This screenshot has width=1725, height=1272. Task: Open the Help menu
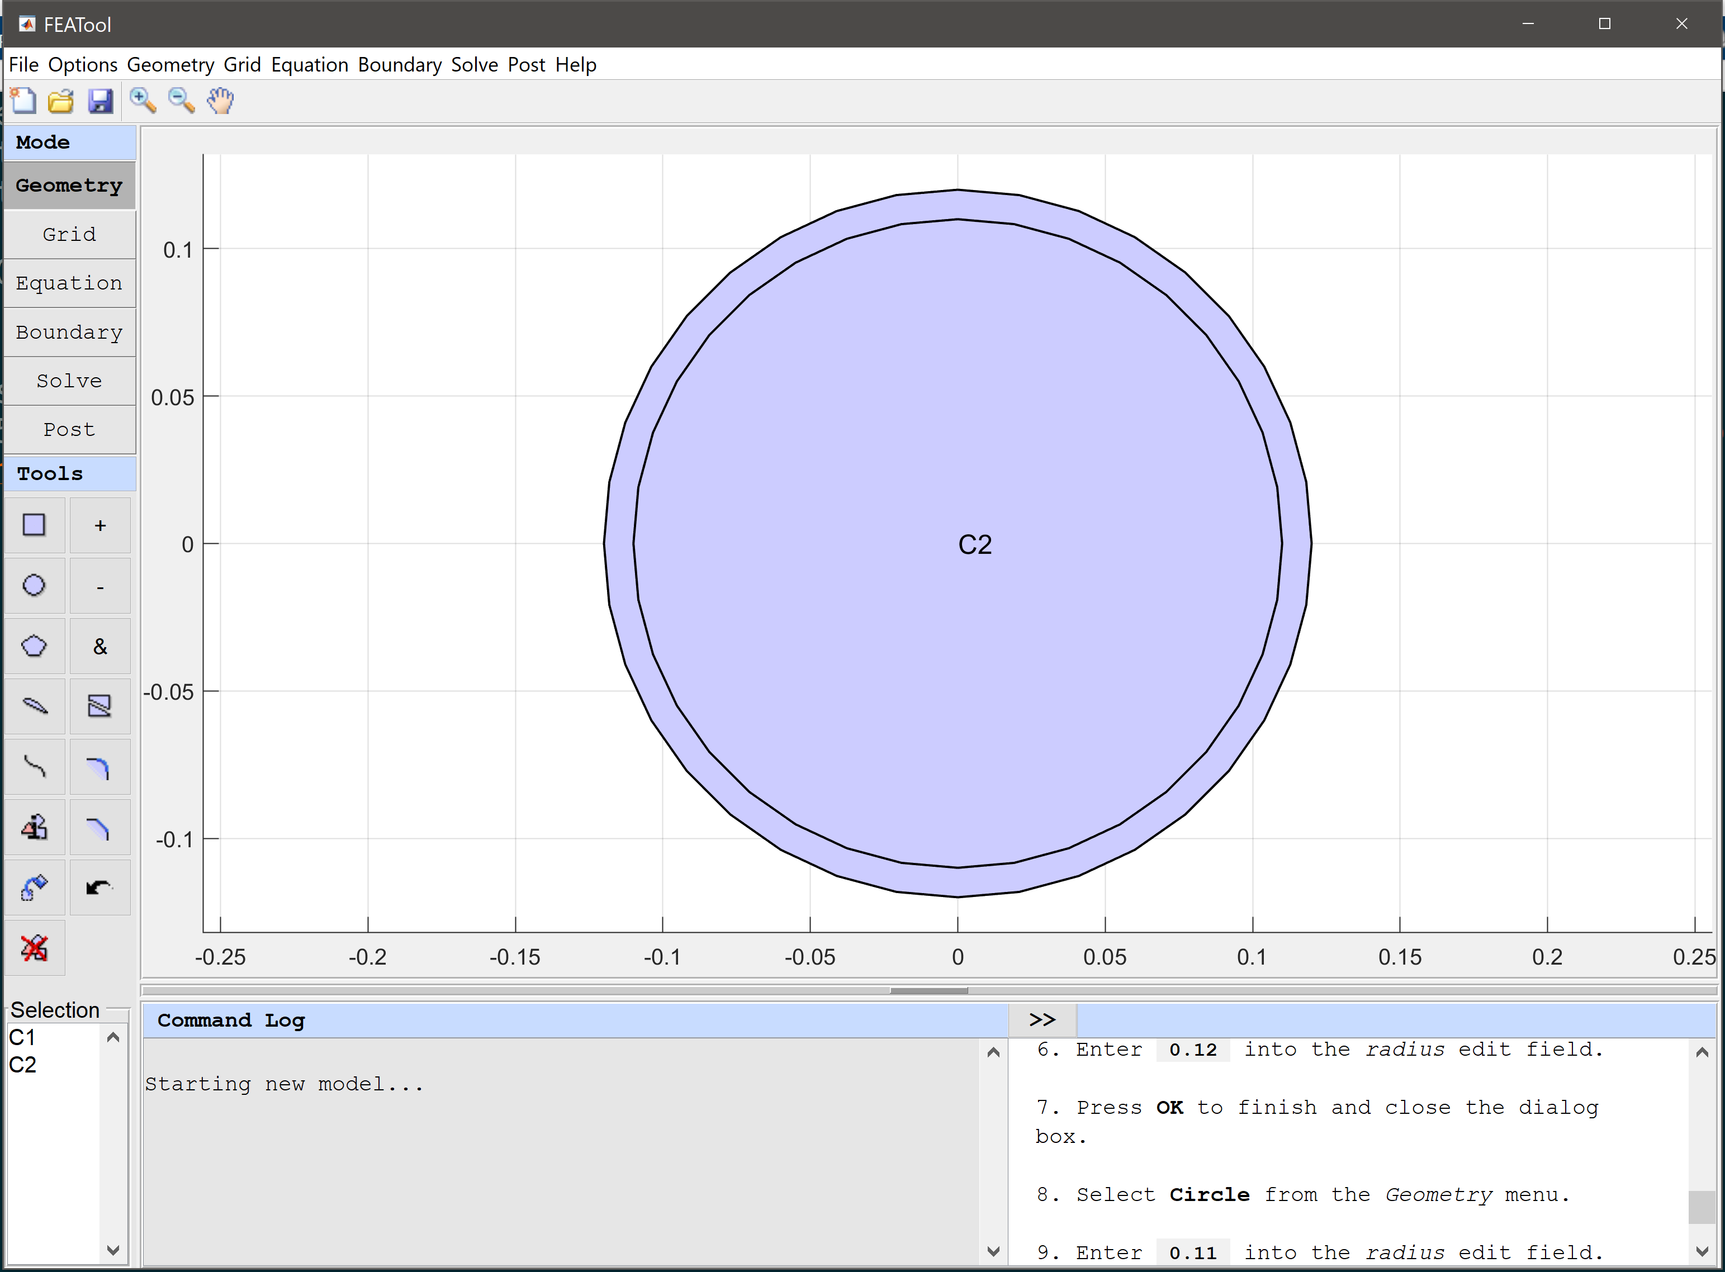point(576,65)
